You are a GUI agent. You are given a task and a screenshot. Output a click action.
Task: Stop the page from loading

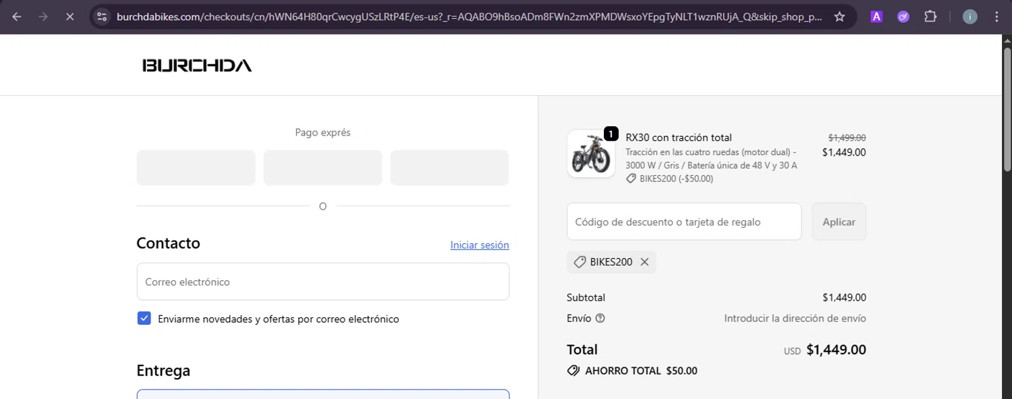pos(69,17)
